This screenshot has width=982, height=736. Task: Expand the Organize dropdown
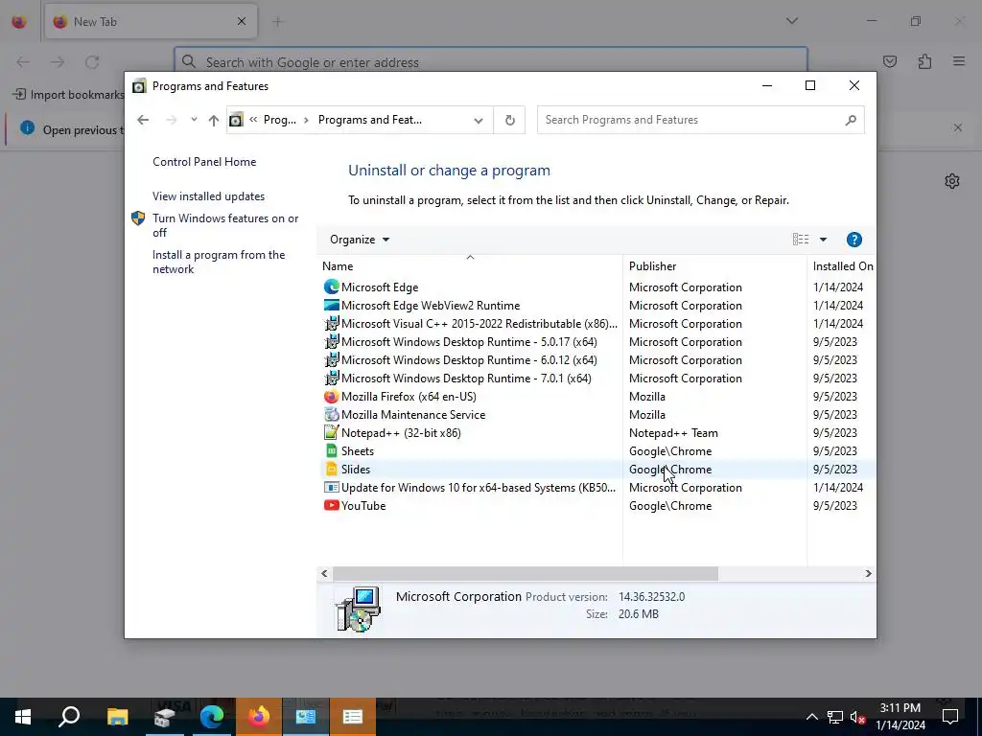coord(360,240)
